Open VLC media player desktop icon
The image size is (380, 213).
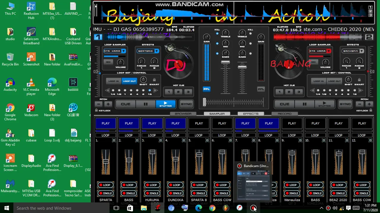click(x=31, y=87)
